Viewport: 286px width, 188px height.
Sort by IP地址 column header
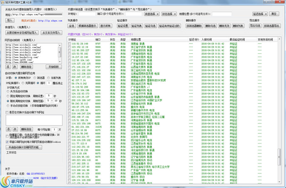pyautogui.click(x=81, y=40)
